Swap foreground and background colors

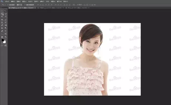click(5, 39)
